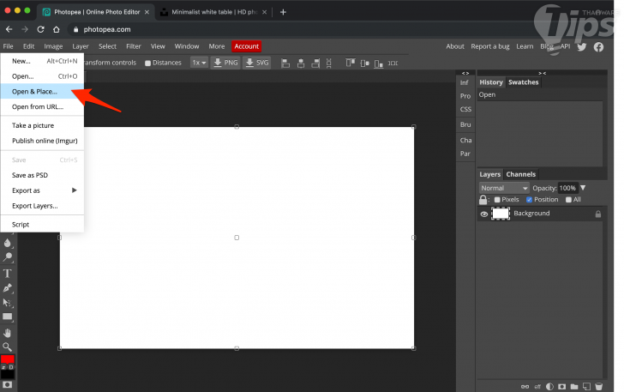The width and height of the screenshot is (624, 392).
Task: Click the red foreground color swatch
Action: click(8, 360)
